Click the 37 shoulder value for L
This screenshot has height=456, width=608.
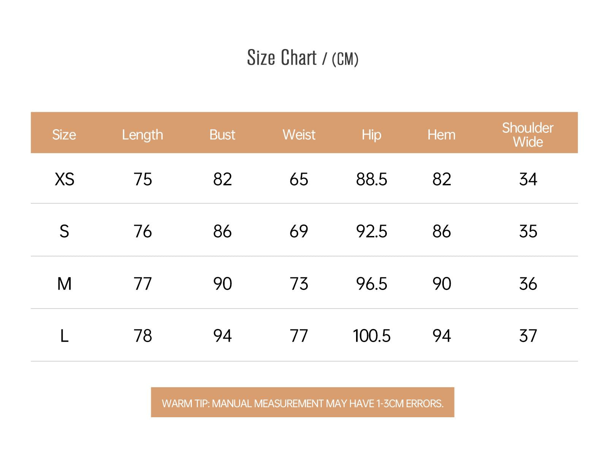528,336
